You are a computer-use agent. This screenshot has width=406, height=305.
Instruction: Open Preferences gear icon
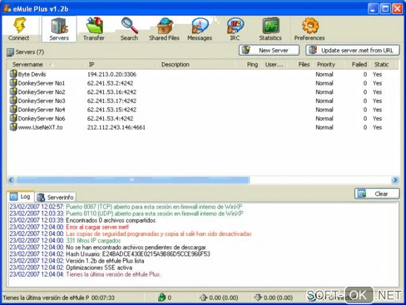point(310,26)
